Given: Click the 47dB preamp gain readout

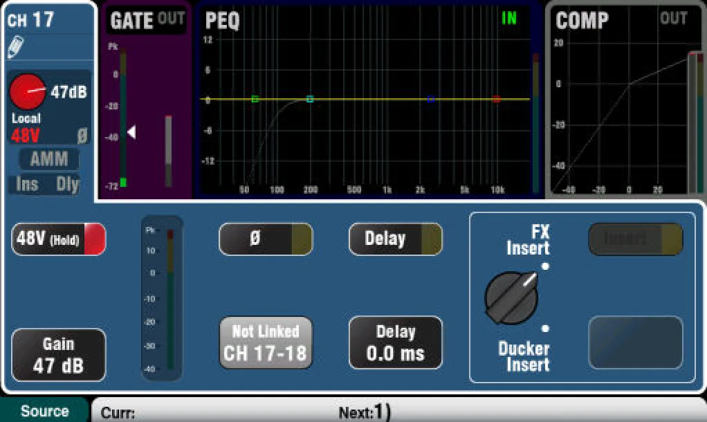Looking at the screenshot, I should click(x=68, y=92).
